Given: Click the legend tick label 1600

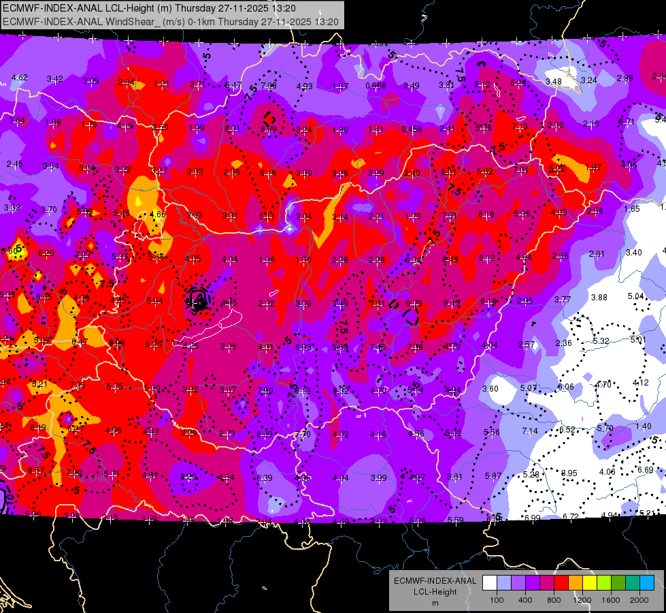Looking at the screenshot, I should coord(610,600).
